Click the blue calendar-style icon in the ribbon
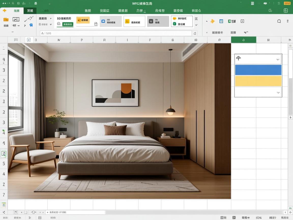This screenshot has width=293, height=220. tap(221, 21)
